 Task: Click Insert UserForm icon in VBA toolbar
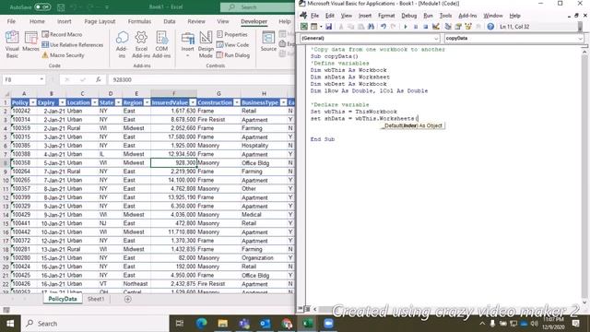point(313,27)
